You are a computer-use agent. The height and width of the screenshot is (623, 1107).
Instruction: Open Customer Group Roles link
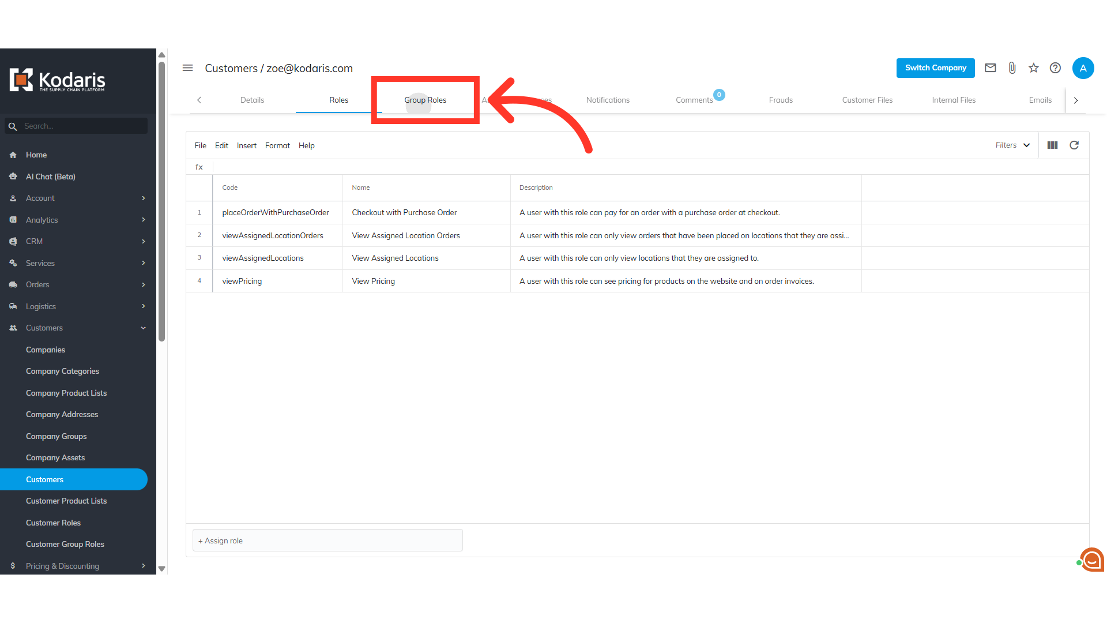[x=65, y=544]
